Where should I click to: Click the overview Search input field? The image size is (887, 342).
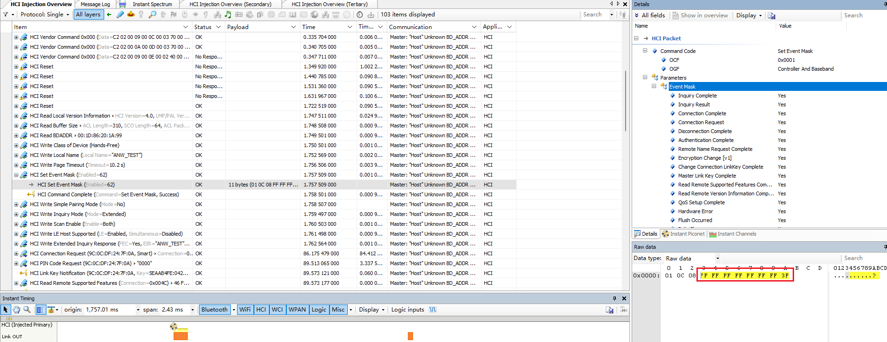point(595,15)
